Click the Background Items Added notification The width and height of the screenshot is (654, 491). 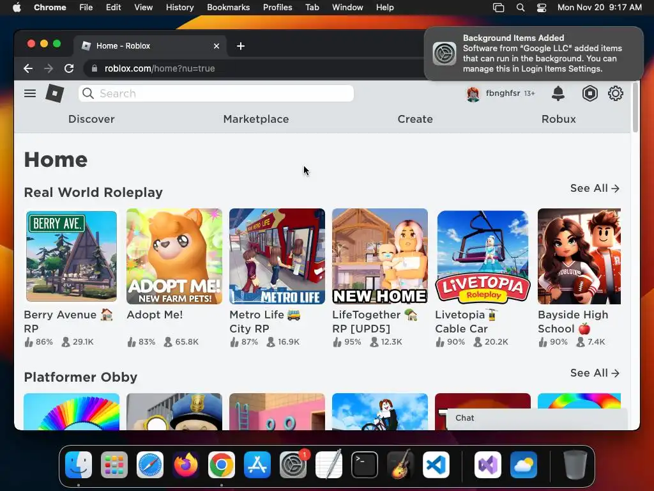point(534,54)
